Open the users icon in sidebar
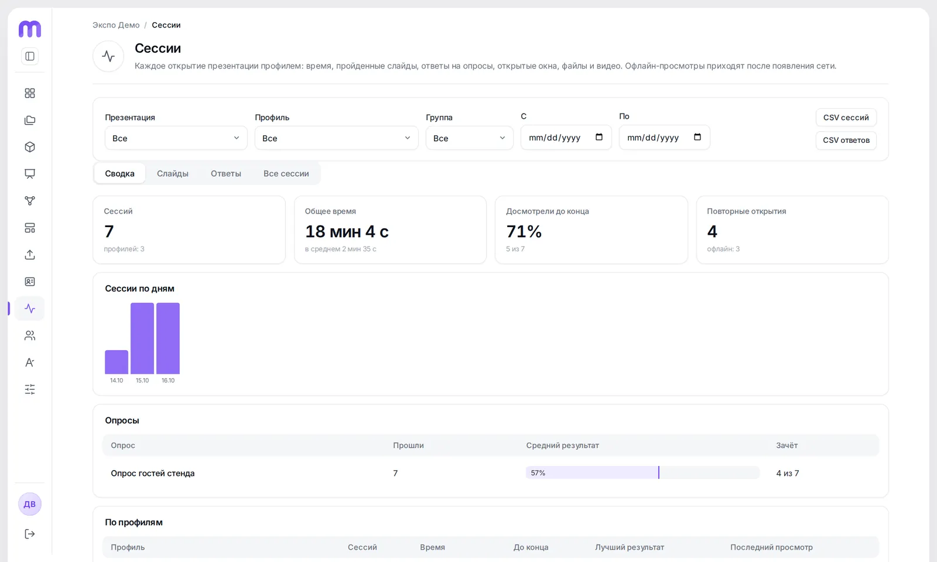The height and width of the screenshot is (562, 937). click(30, 335)
